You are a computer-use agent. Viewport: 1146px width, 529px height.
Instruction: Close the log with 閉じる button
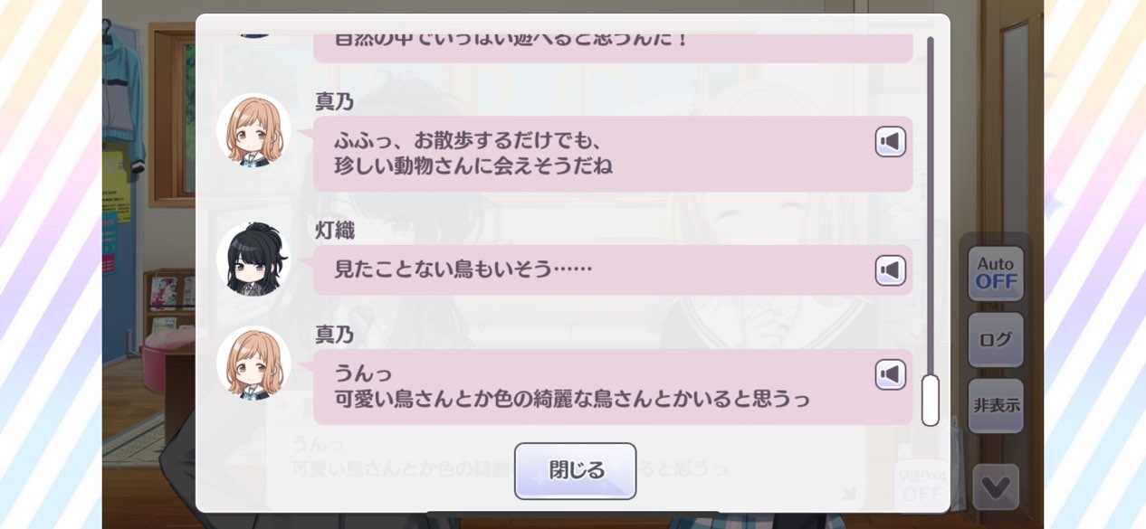(576, 470)
